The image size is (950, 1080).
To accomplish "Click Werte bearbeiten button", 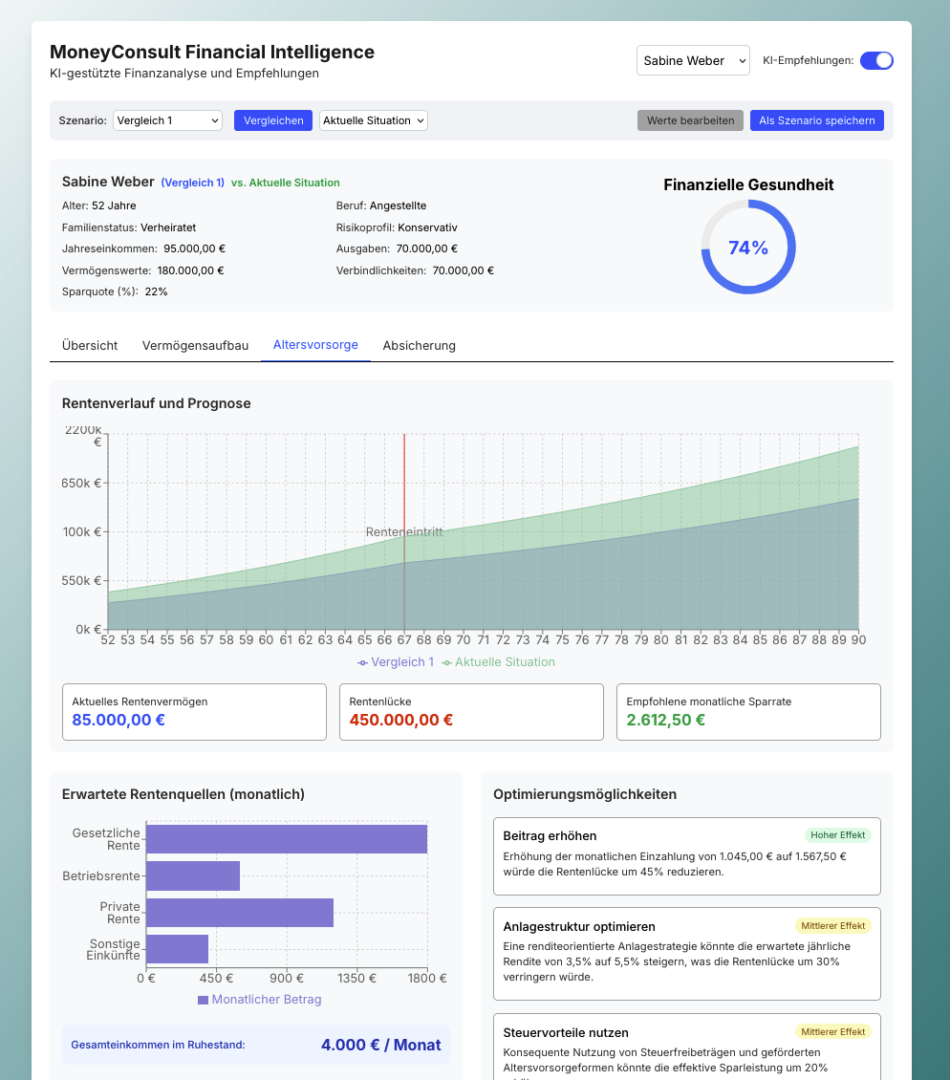I will pos(690,120).
